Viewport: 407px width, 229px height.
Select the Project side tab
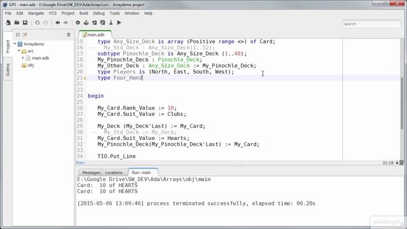(8, 46)
